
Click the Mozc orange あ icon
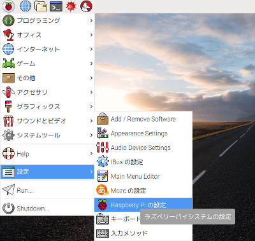(x=103, y=190)
